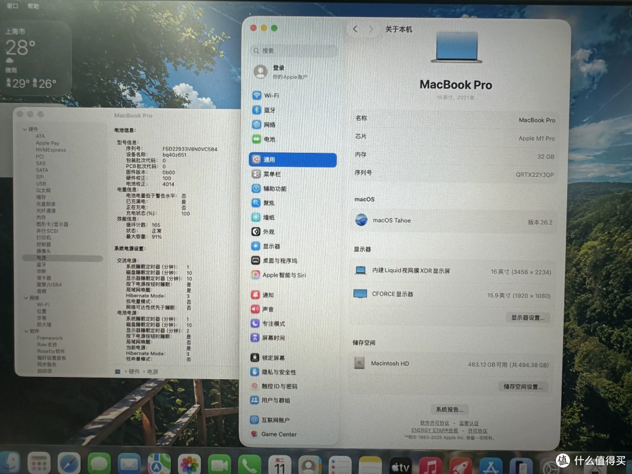Viewport: 632px width, 474px height.
Task: Collapse the 软件 tree in System Information
Action: 26,331
